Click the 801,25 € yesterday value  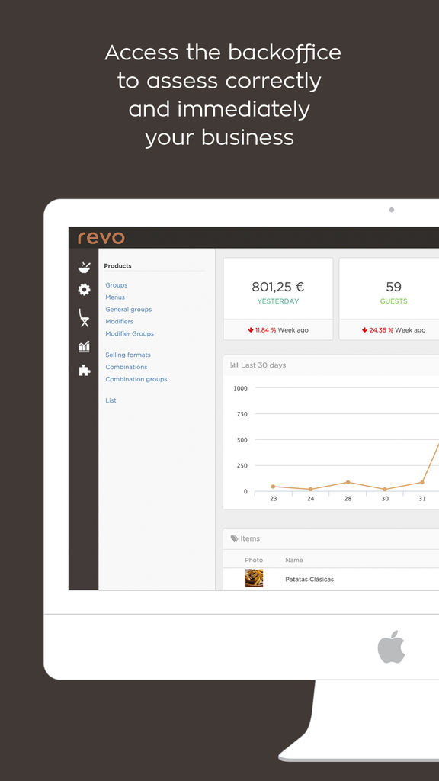[277, 287]
